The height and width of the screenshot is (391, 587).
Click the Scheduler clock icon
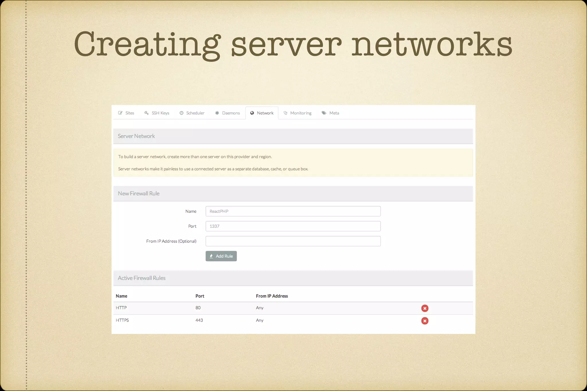click(x=181, y=113)
